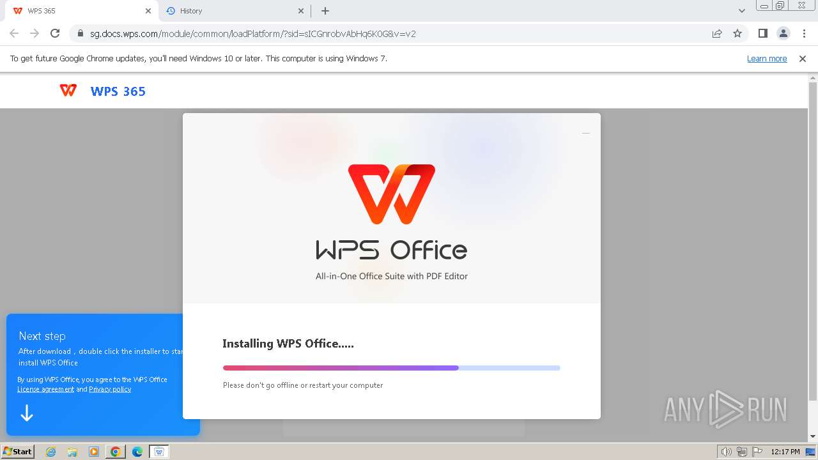Open the Action Center flag icon
The image size is (818, 460).
pos(756,452)
